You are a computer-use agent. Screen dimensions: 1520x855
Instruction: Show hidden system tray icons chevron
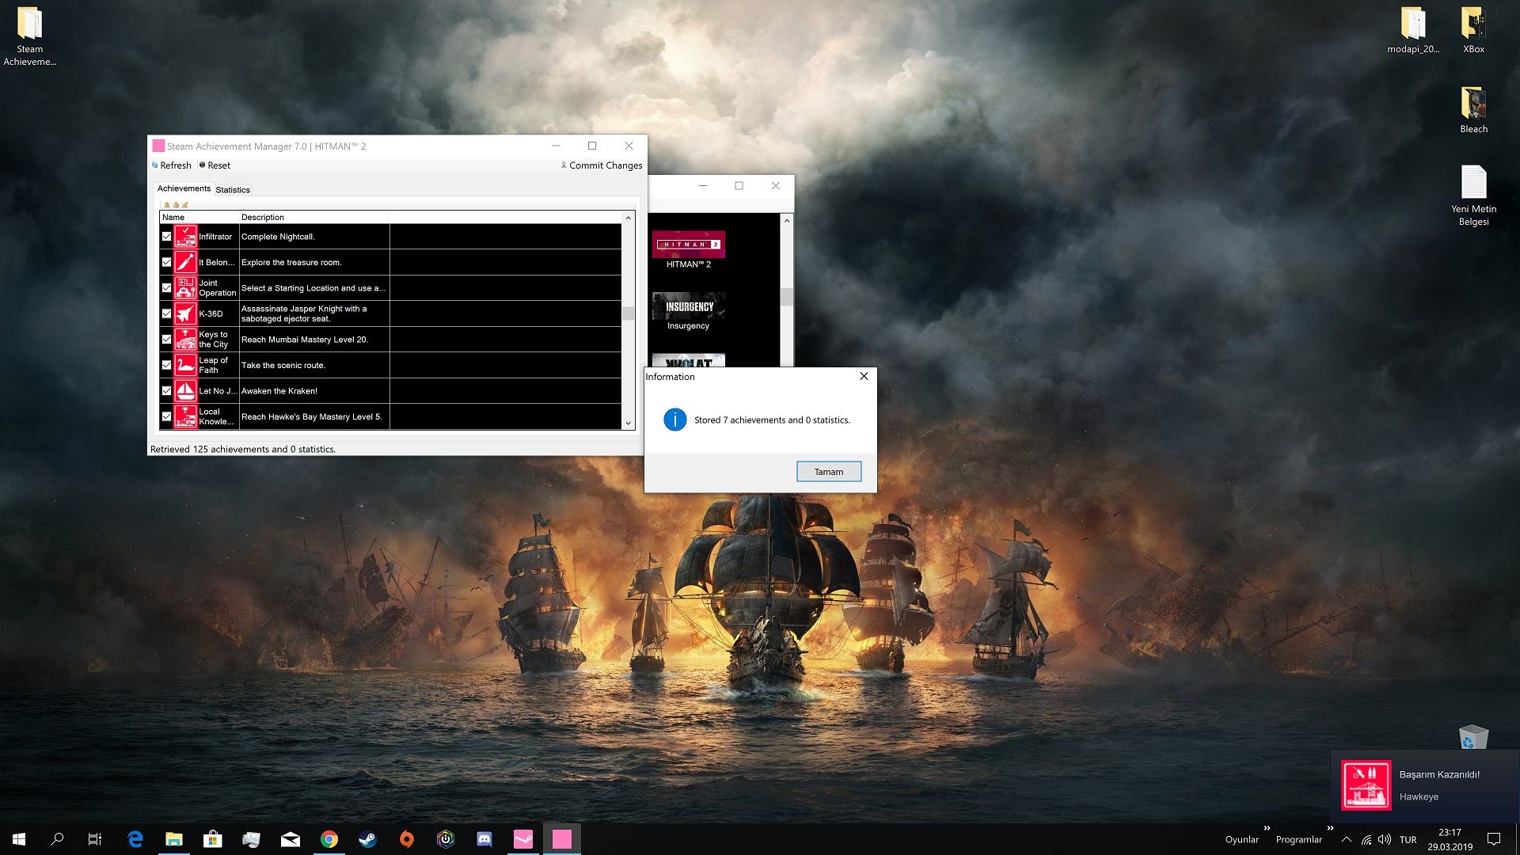tap(1346, 839)
